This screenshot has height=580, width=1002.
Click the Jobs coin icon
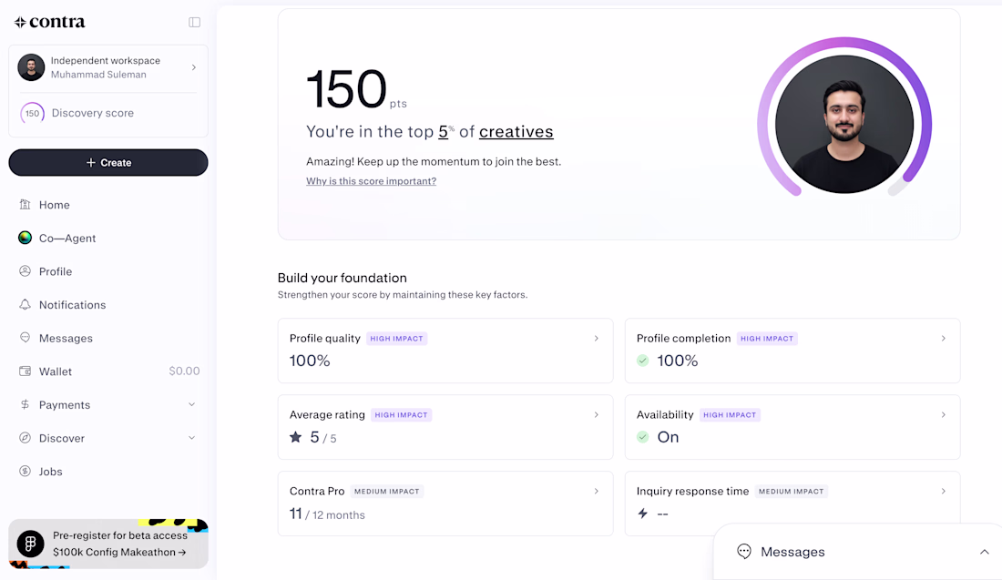tap(25, 471)
